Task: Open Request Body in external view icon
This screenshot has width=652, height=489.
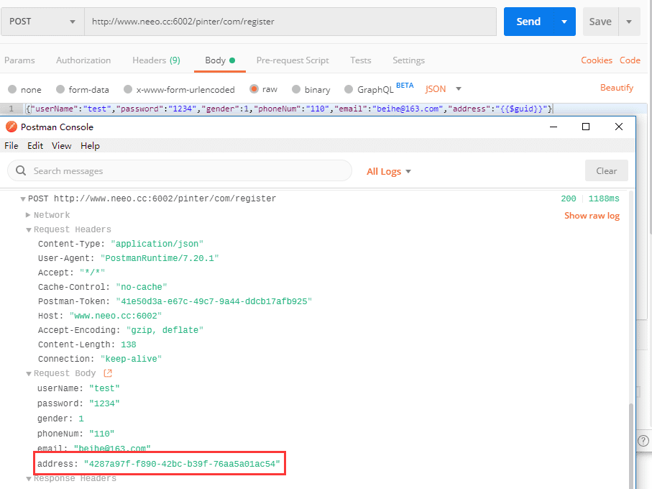Action: tap(108, 373)
